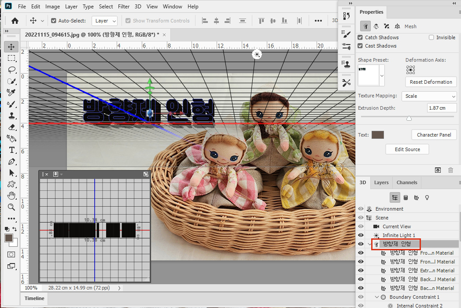The width and height of the screenshot is (461, 308).
Task: Switch to the Channels tab
Action: 407,183
